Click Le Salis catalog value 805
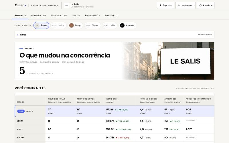 pos(188,110)
